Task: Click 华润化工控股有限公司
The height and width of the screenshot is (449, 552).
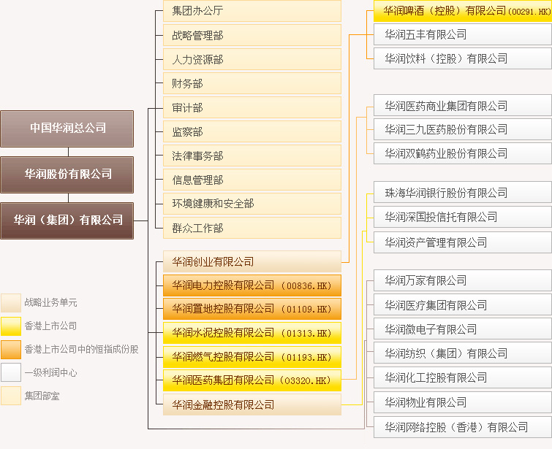Action: coord(463,377)
